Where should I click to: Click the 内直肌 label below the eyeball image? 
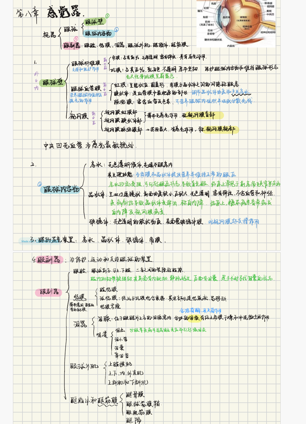tap(231, 46)
